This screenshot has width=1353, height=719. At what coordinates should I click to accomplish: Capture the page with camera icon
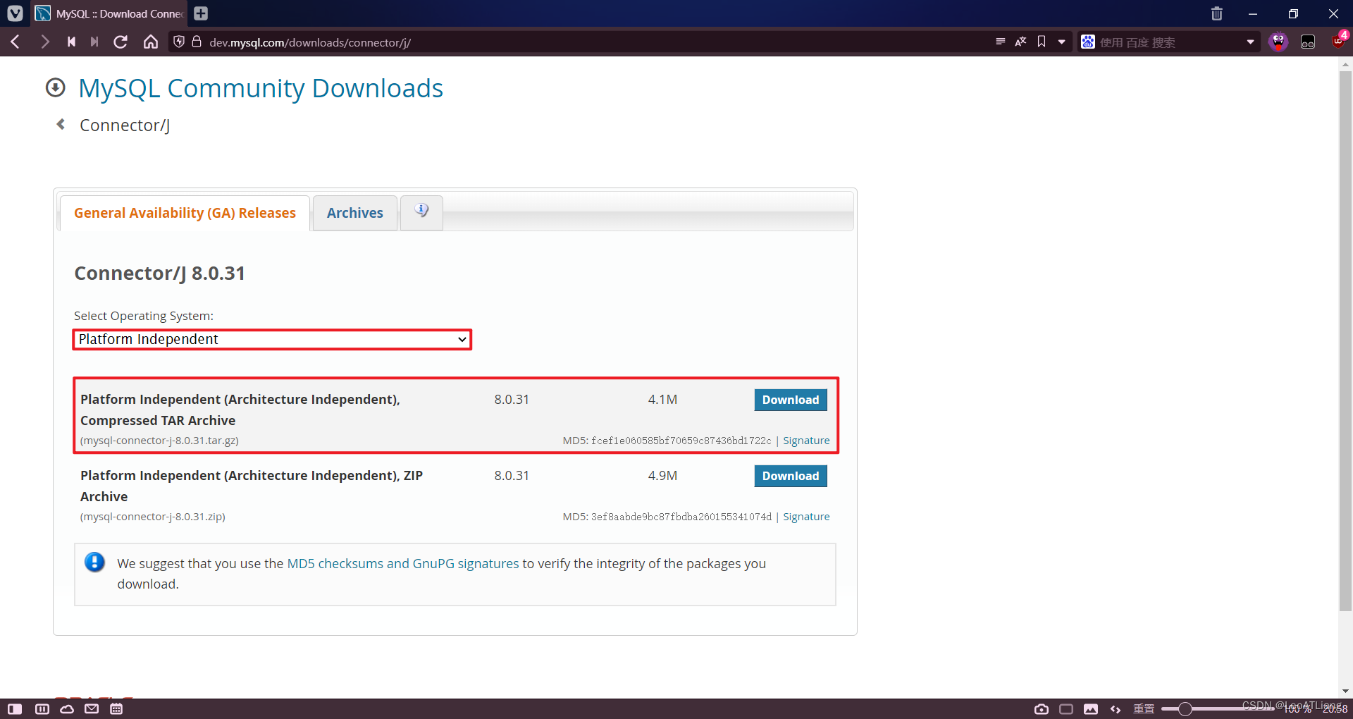(x=1042, y=709)
